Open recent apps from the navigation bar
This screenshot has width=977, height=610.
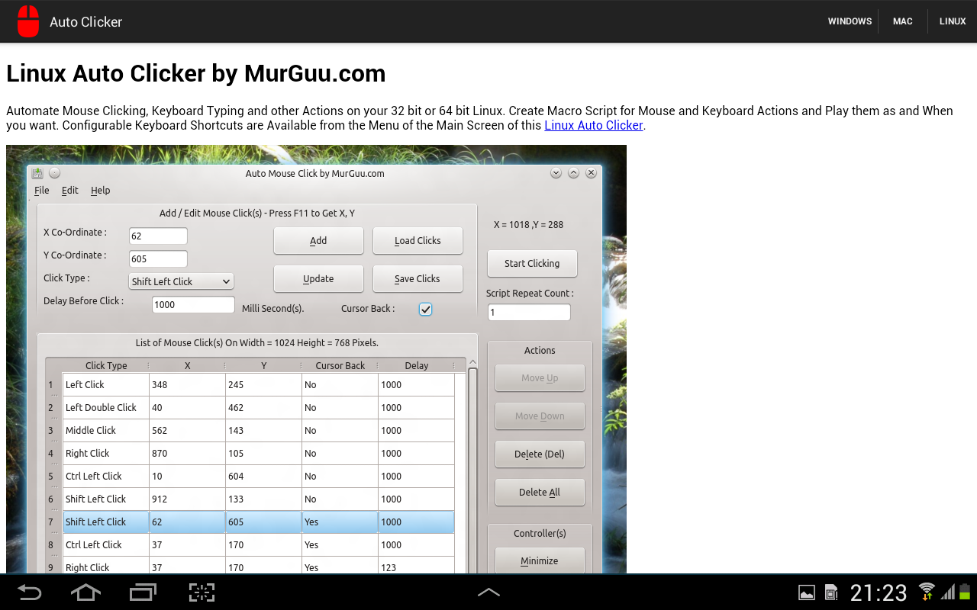143,592
